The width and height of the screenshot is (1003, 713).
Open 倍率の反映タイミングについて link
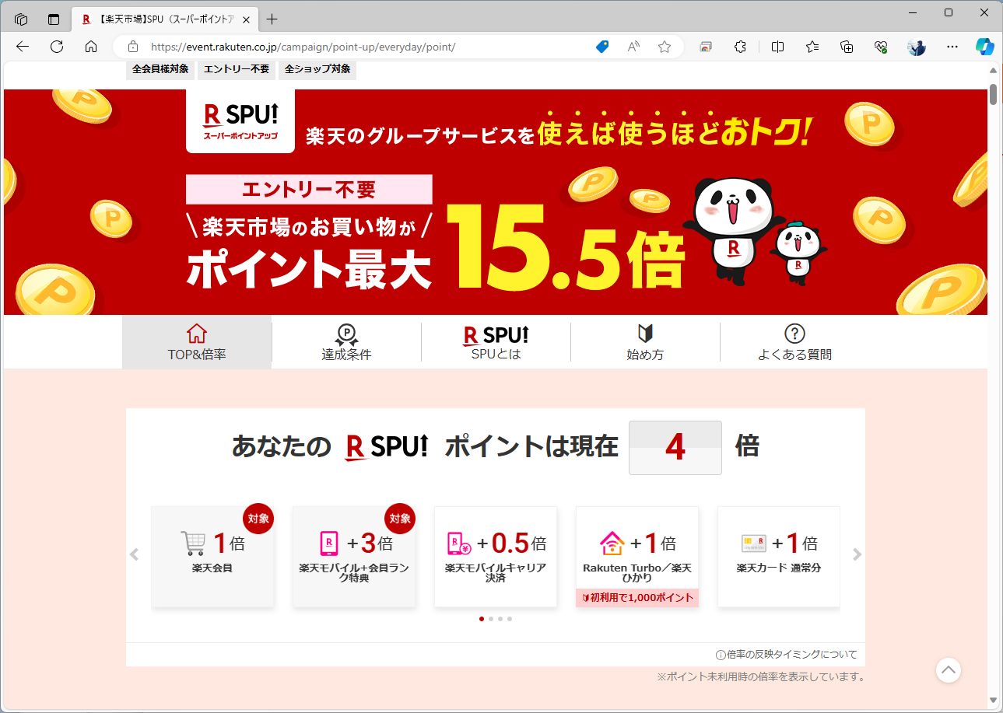coord(786,655)
